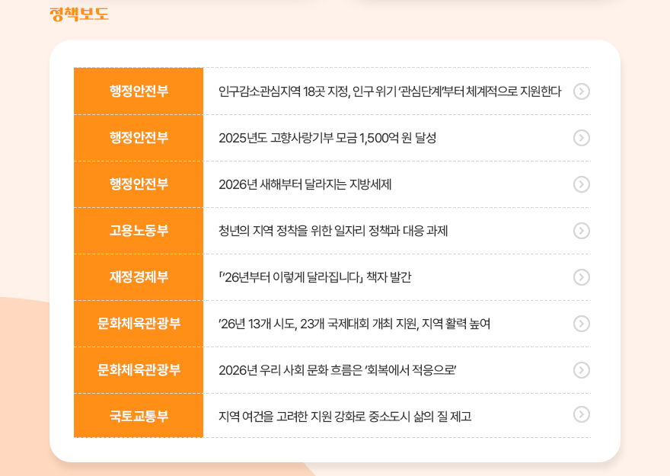The width and height of the screenshot is (670, 476).
Task: Click arrow next to 청년의 지역 정착 일자리 article
Action: [581, 231]
